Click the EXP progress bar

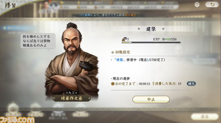[151, 42]
